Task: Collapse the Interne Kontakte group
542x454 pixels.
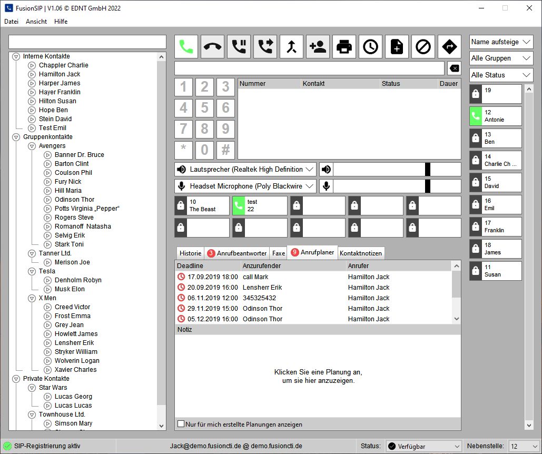Action: click(16, 56)
